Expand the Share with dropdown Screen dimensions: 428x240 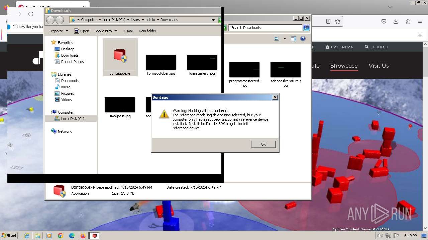pyautogui.click(x=106, y=31)
